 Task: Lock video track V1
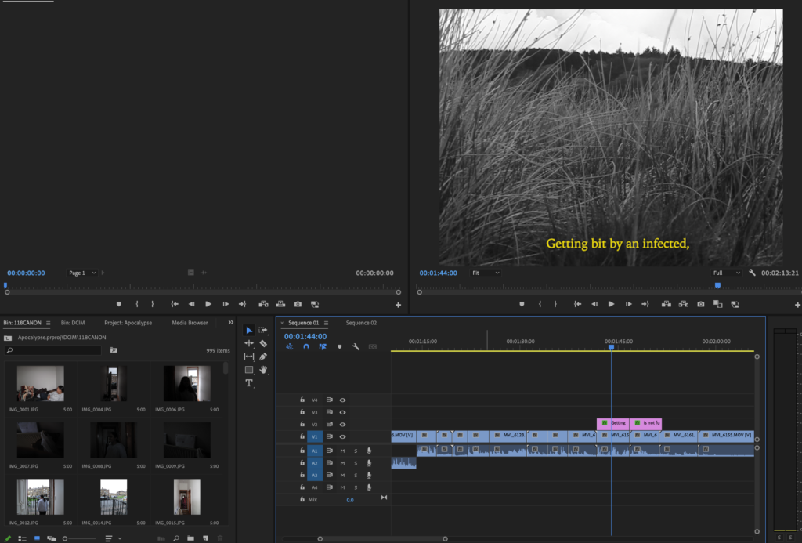[x=302, y=436]
